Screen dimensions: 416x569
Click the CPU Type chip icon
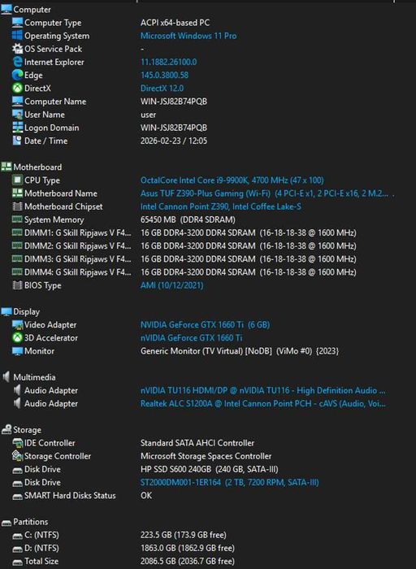point(17,180)
